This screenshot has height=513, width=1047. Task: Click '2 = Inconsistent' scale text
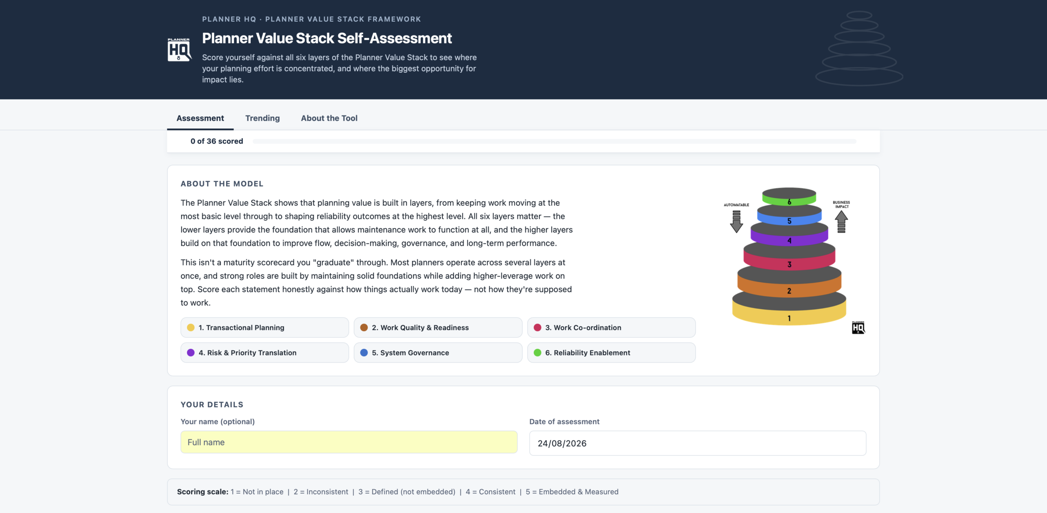tap(321, 492)
